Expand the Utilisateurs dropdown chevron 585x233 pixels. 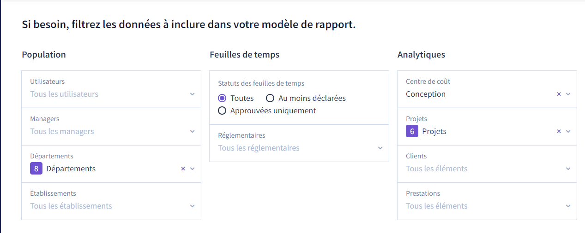tap(193, 94)
